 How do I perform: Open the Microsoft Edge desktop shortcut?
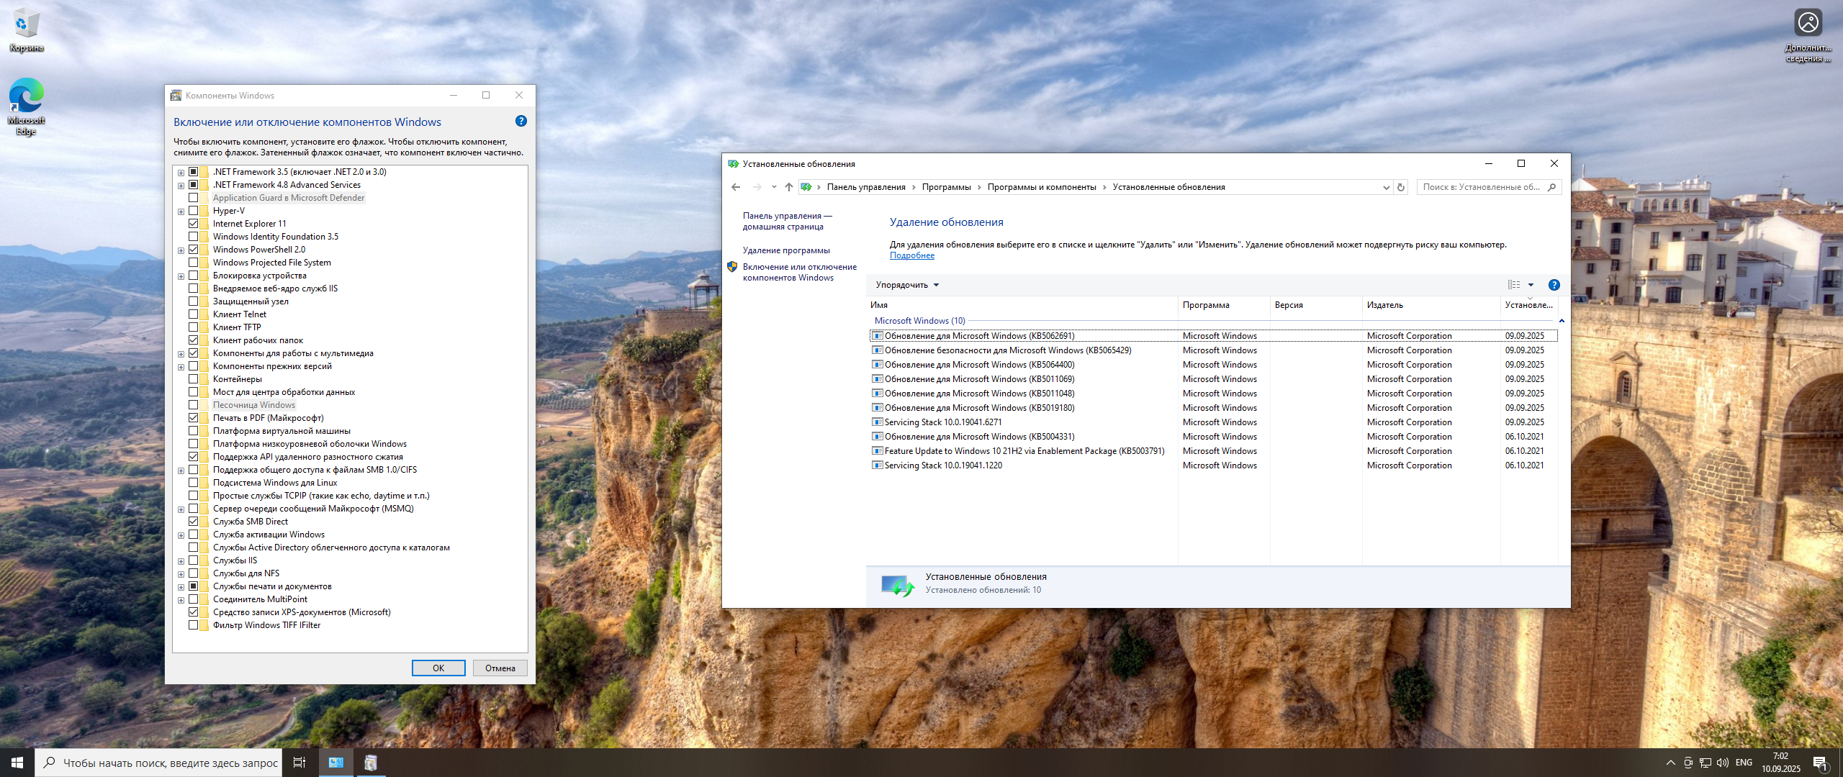[26, 106]
